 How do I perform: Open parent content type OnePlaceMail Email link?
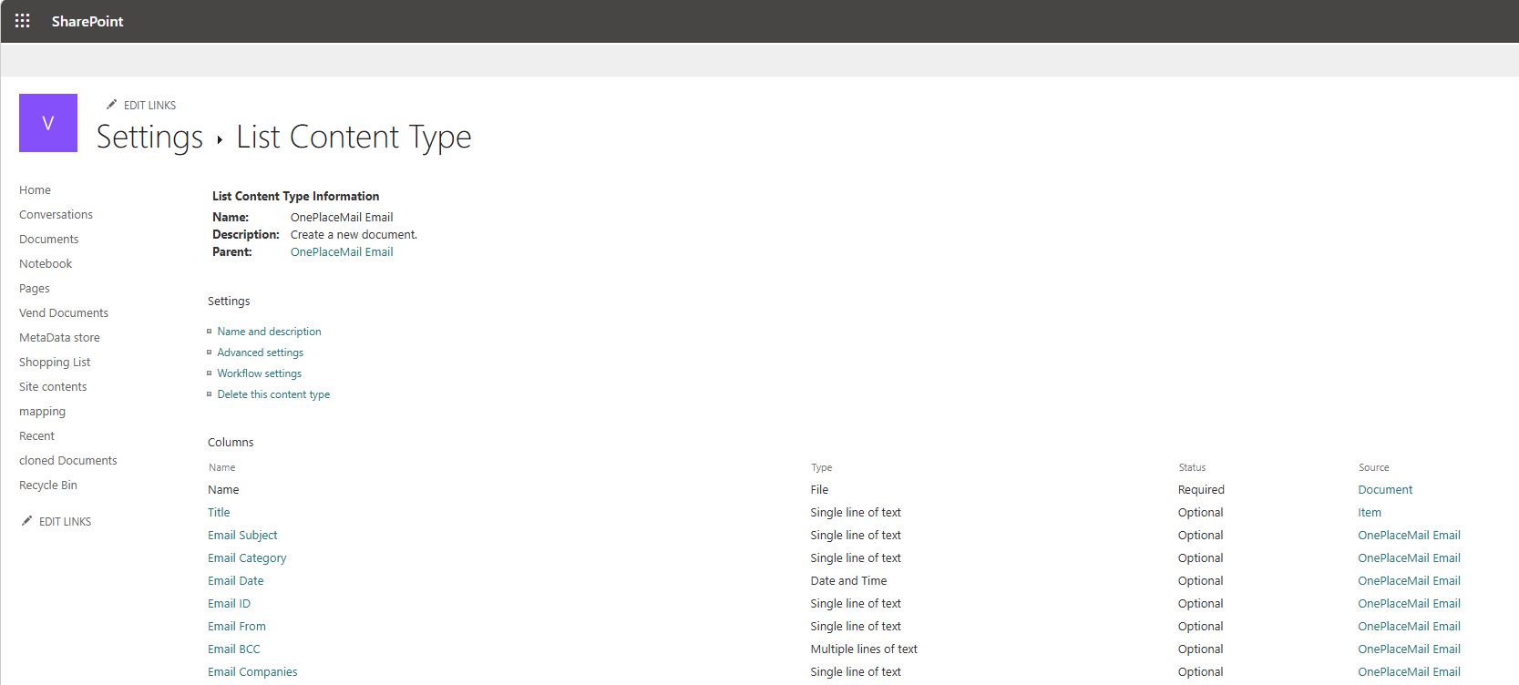[x=342, y=252]
